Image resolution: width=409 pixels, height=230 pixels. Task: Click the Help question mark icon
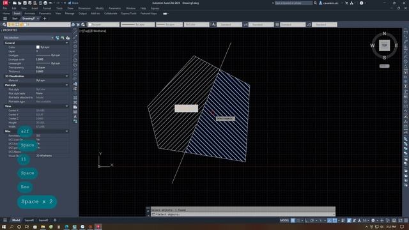coord(361,3)
